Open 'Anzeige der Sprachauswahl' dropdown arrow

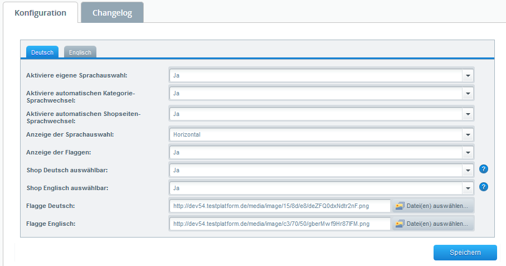(468, 134)
